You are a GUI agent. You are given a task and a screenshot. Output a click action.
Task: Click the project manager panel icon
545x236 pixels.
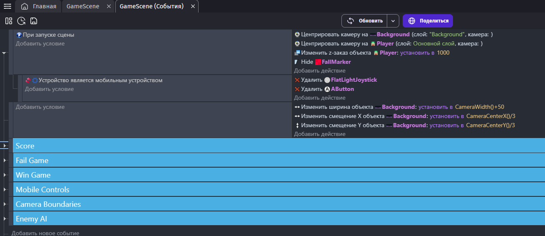(9, 21)
